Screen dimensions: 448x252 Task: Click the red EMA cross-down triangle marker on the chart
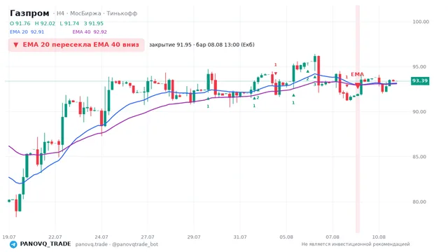[358, 85]
